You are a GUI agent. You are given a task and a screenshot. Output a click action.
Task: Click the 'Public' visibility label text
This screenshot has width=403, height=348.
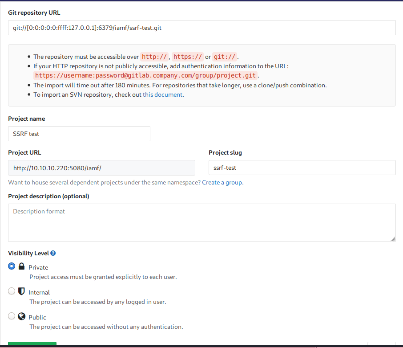37,317
